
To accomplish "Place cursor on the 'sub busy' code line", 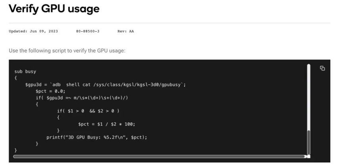I will (25, 71).
